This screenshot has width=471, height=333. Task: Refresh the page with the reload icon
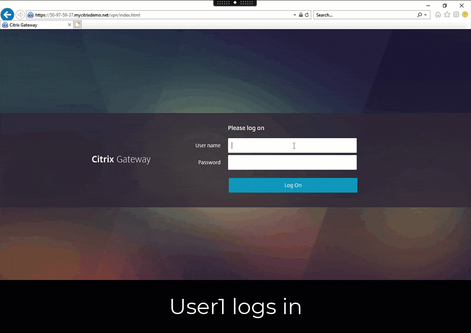tap(307, 15)
